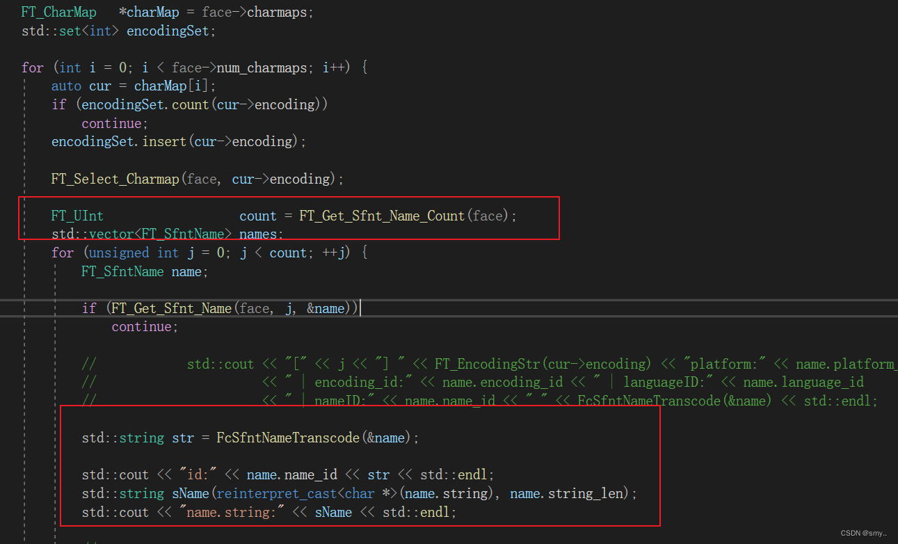Select the encodingSet declaration line

coord(119,31)
